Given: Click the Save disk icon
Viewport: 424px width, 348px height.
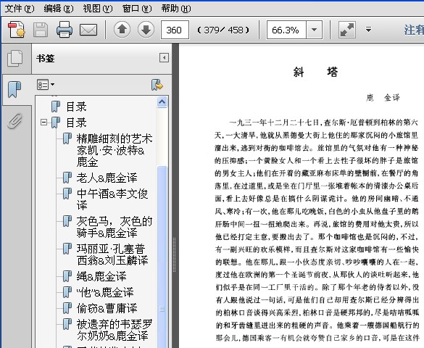Looking at the screenshot, I should [41, 30].
